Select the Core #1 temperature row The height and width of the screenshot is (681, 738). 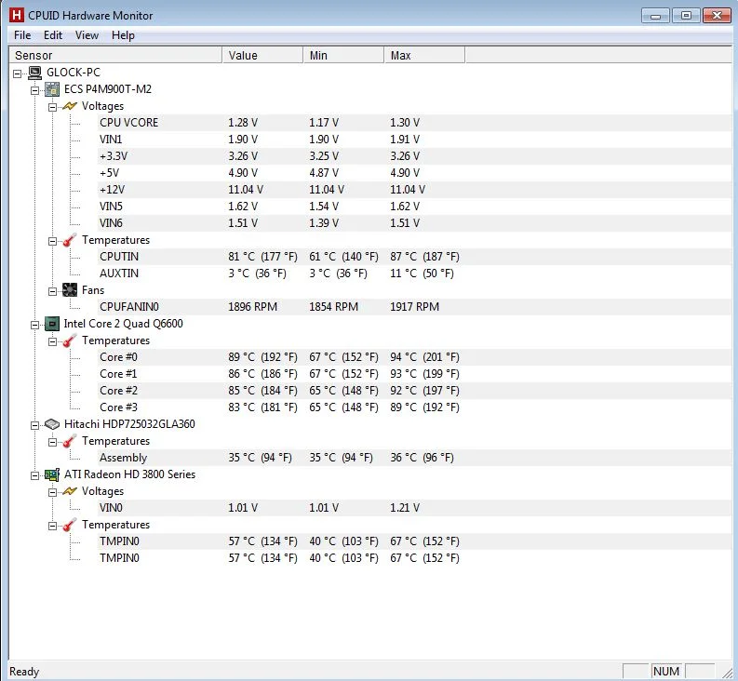[x=415, y=374]
